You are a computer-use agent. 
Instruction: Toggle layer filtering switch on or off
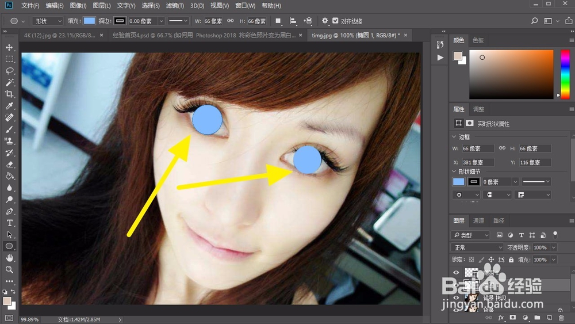[x=555, y=234]
